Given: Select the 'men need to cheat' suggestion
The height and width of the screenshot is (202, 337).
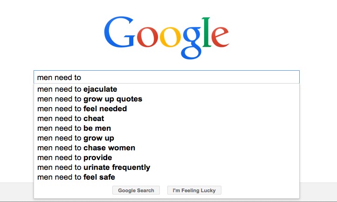Looking at the screenshot, I should (x=166, y=119).
